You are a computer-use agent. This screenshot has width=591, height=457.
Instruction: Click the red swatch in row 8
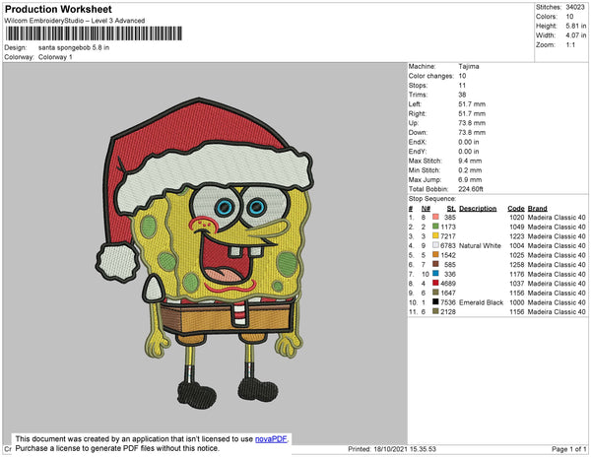(x=435, y=283)
